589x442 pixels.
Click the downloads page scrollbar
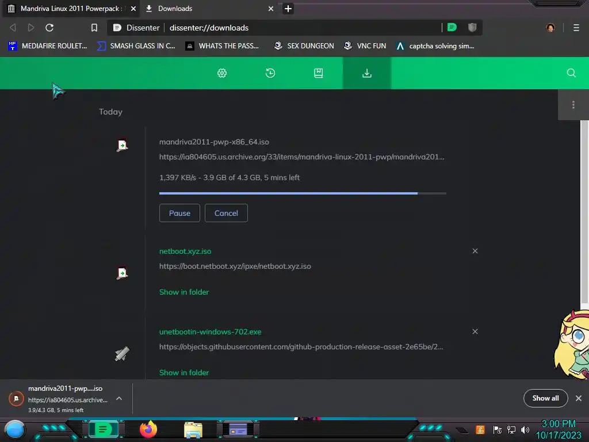pos(584,212)
